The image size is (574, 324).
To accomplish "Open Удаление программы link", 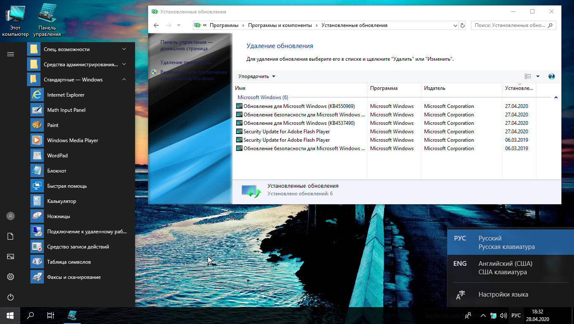I will [x=186, y=62].
